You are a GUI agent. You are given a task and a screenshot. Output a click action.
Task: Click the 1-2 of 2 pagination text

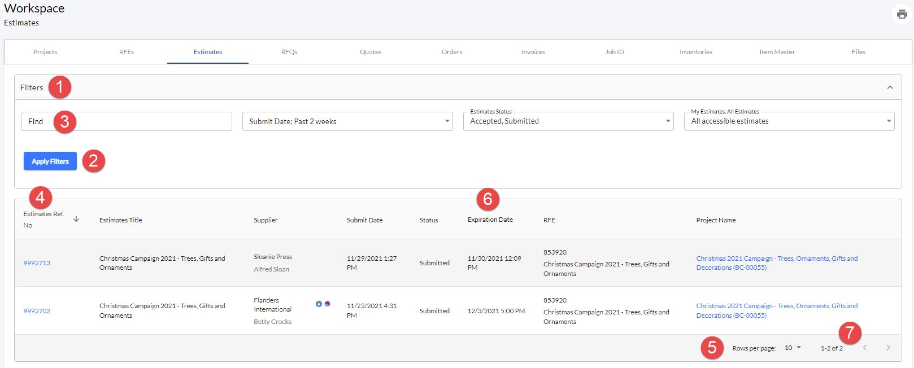[x=832, y=348]
